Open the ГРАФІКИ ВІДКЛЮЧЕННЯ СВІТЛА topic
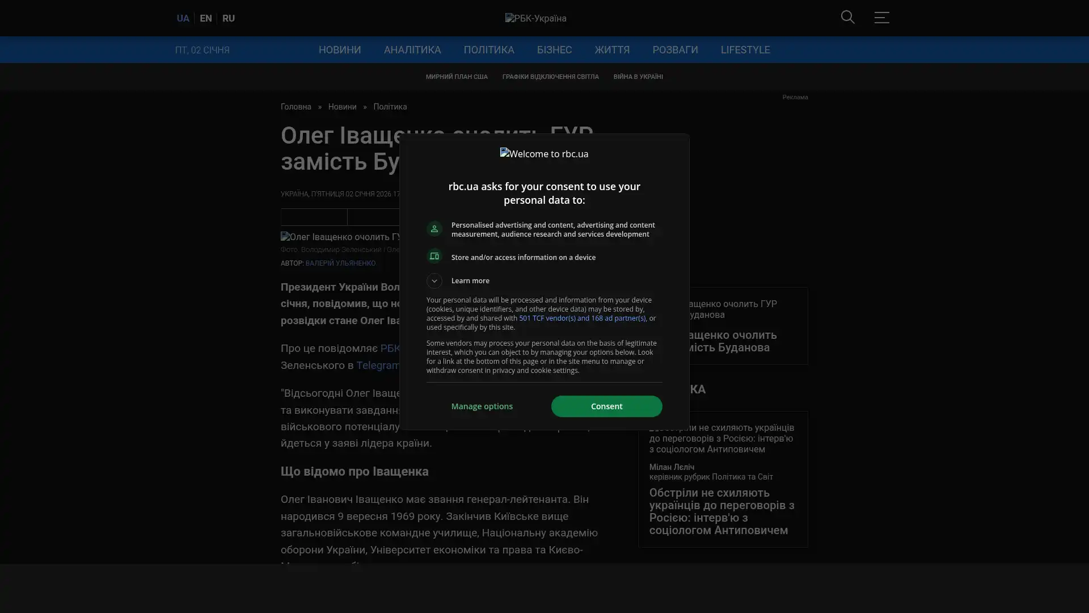Image resolution: width=1089 pixels, height=613 pixels. click(x=550, y=77)
